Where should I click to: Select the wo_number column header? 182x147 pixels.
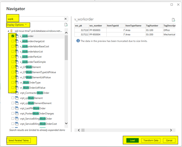97,25
